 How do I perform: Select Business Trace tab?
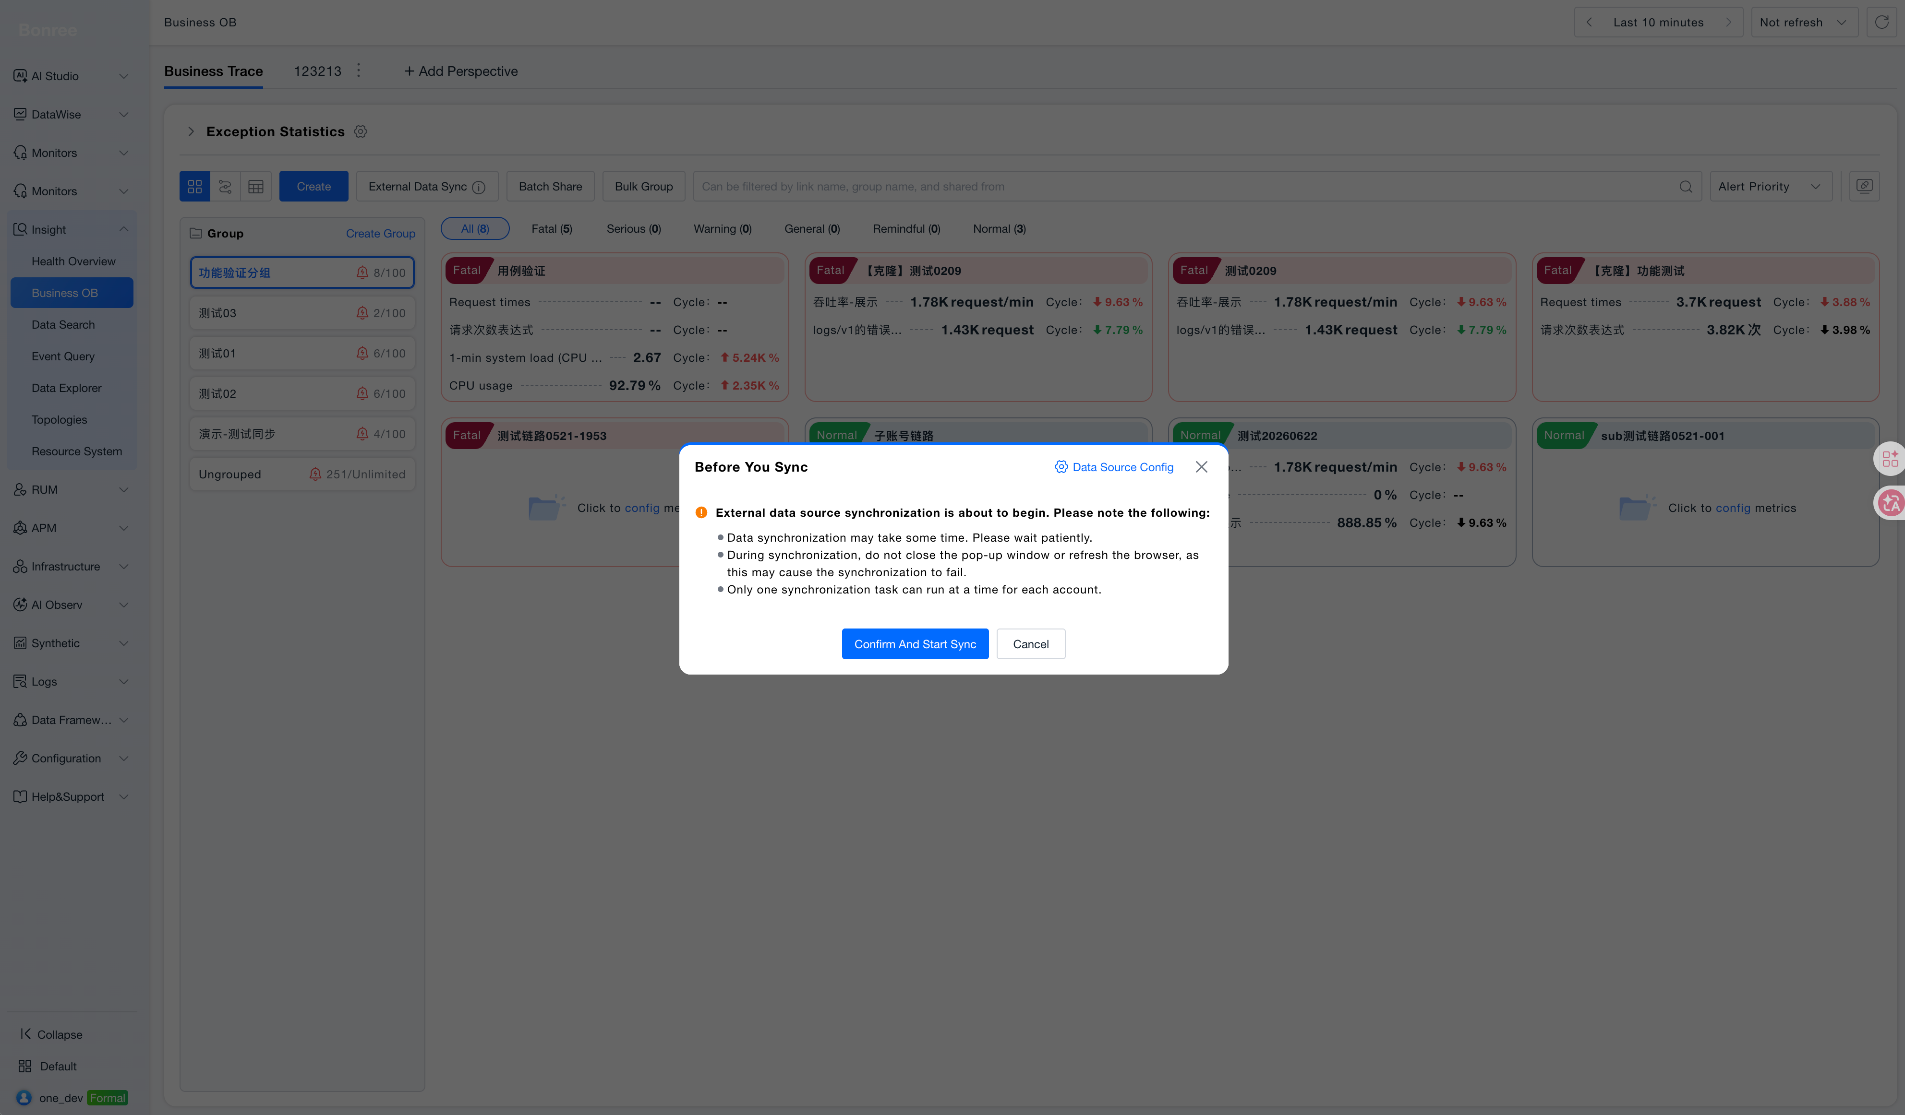[x=213, y=71]
